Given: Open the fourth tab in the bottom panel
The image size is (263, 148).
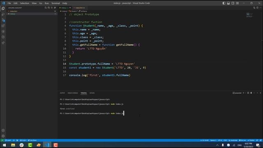Looking at the screenshot, I should click(x=92, y=93).
